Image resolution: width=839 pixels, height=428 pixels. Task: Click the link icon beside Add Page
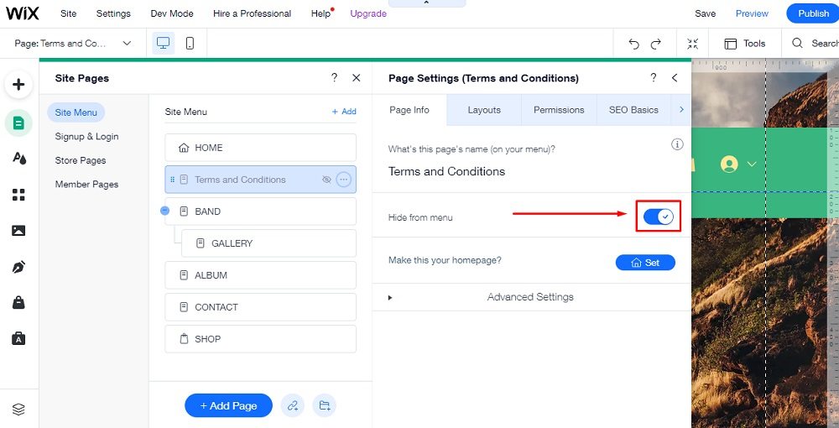(292, 406)
